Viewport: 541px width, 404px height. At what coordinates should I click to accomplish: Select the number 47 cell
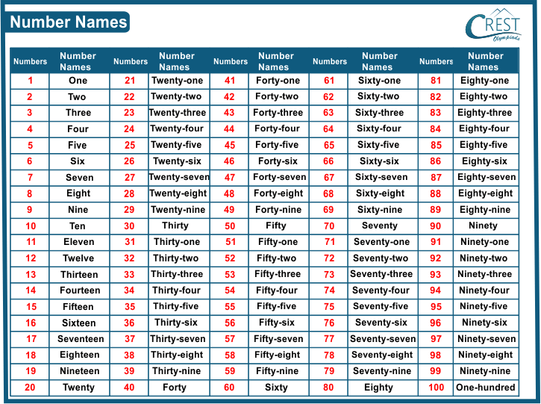coord(230,178)
